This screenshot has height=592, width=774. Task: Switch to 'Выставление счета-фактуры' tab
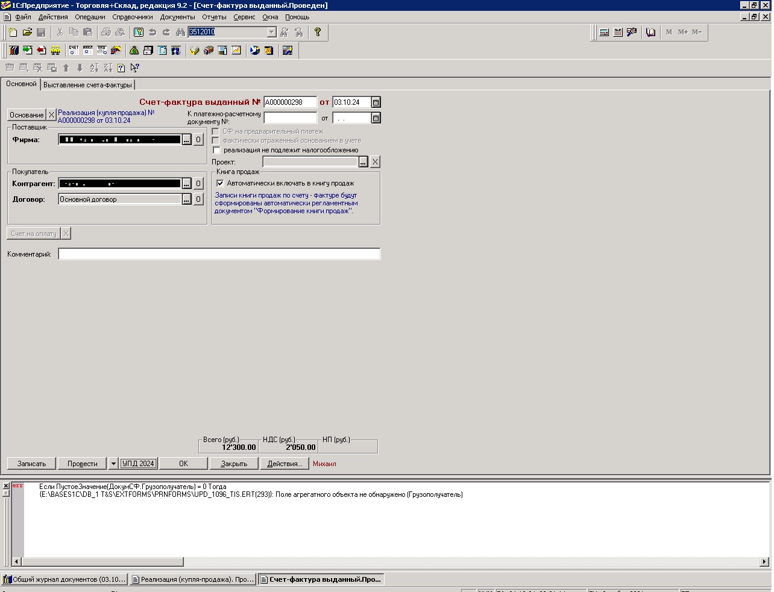click(87, 85)
